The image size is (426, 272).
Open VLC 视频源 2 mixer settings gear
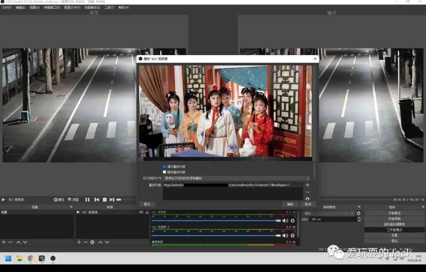click(293, 236)
